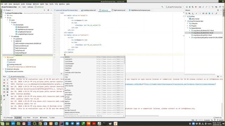Viewport: 225px width, 126px height.
Task: Open the VCS menu
Action: [x=56, y=4]
